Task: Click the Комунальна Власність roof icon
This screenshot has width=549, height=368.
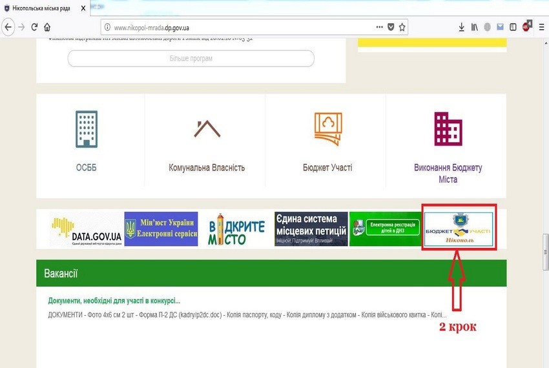Action: [207, 129]
